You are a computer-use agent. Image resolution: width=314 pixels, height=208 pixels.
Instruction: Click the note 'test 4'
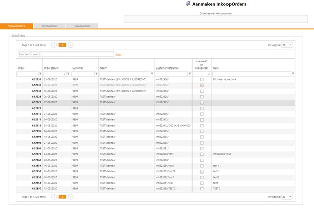pos(216,166)
